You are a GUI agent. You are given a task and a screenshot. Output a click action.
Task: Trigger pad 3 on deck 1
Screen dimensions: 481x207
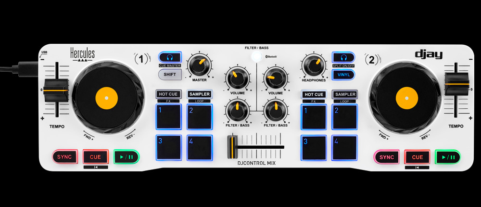(x=168, y=148)
